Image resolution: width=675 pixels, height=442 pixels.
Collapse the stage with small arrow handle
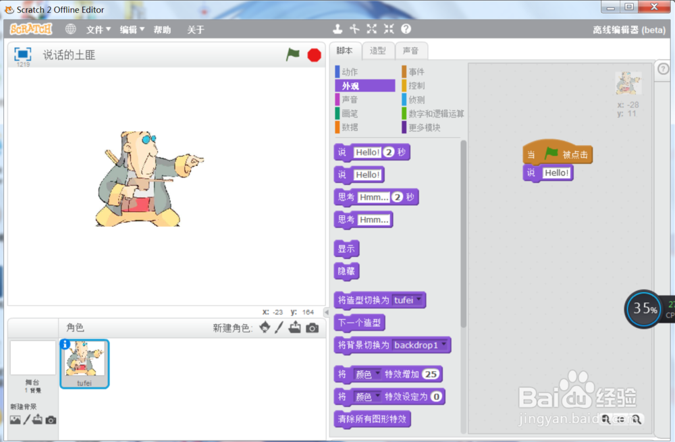tap(326, 312)
